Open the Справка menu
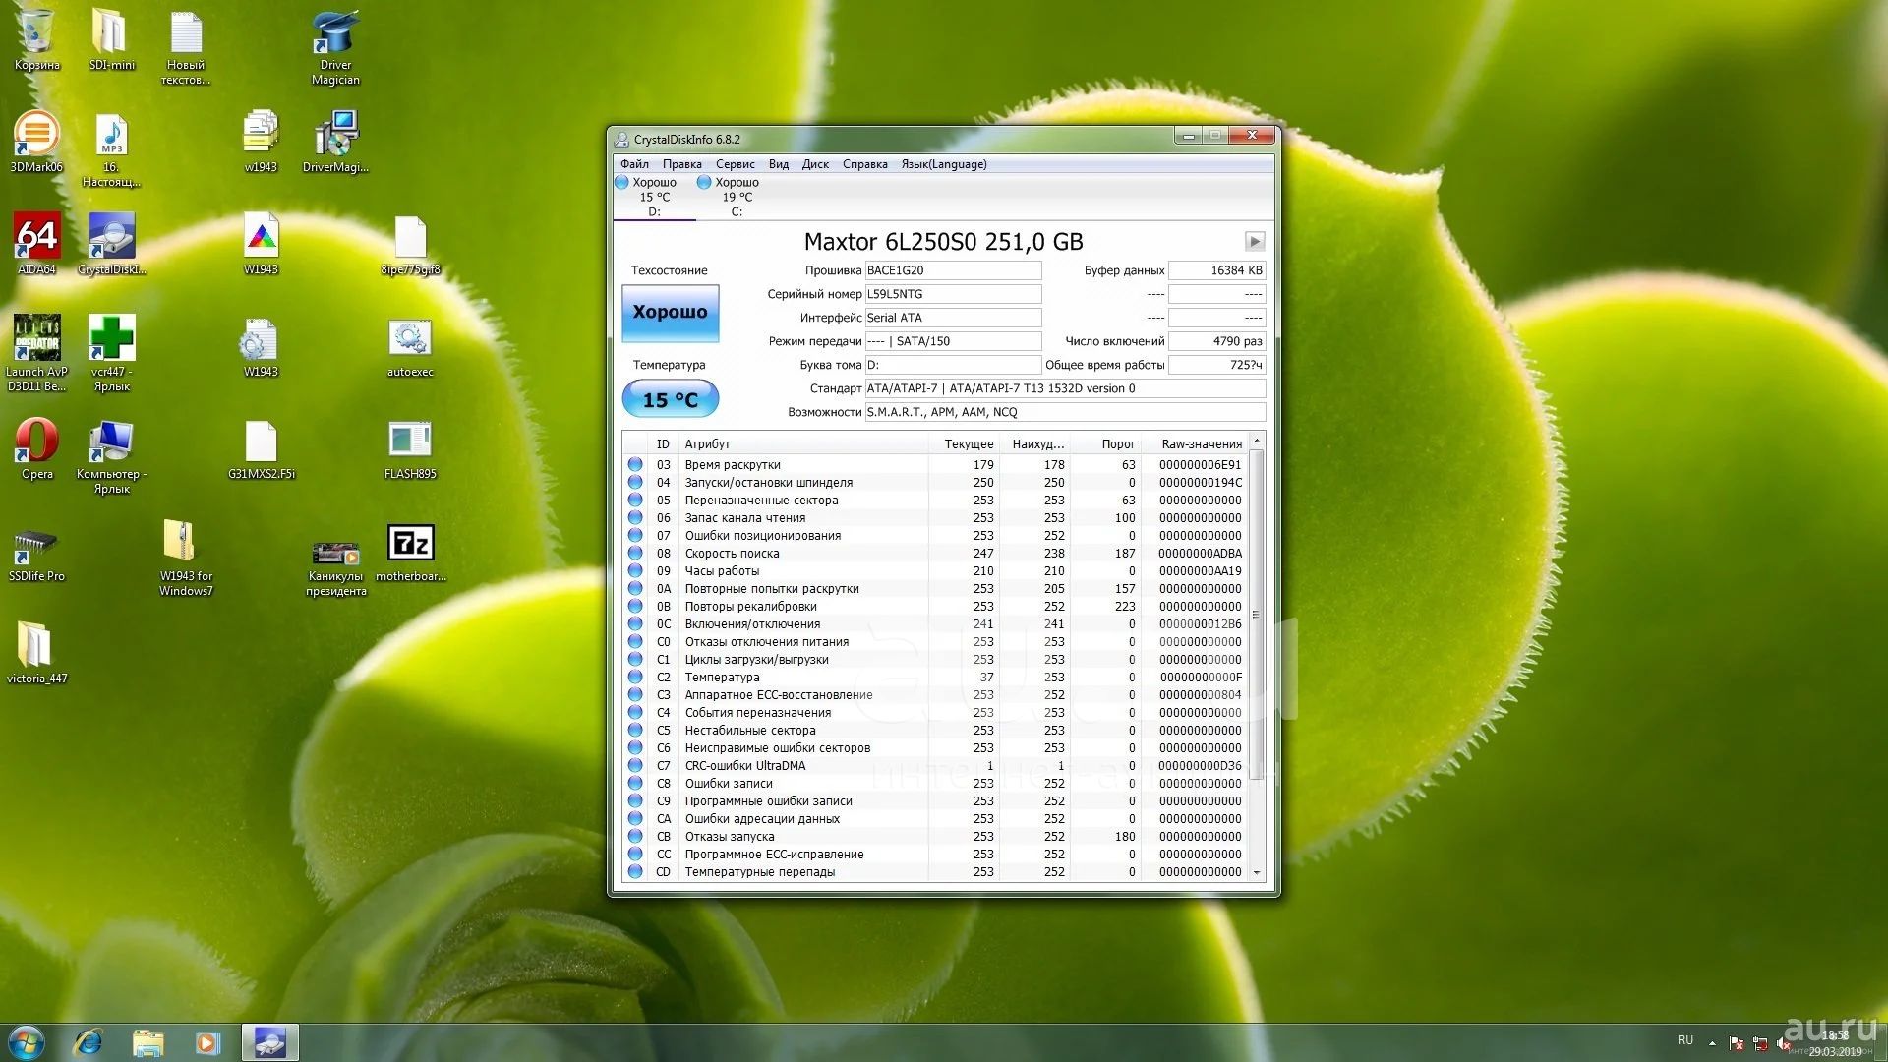Viewport: 1888px width, 1062px height. click(864, 164)
